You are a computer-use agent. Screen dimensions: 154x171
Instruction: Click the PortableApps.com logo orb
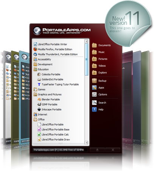coord(37,31)
